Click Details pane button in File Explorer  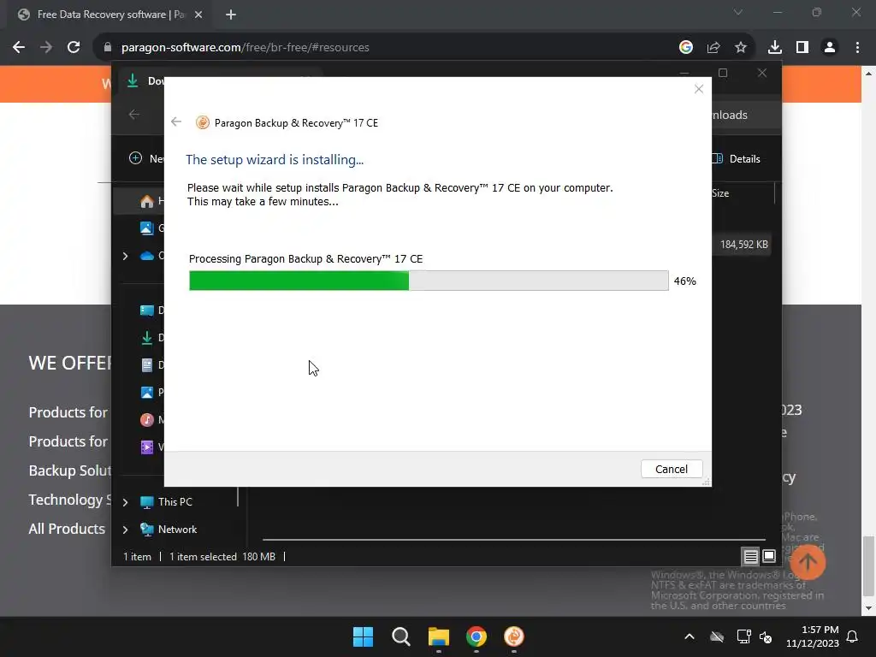point(737,158)
